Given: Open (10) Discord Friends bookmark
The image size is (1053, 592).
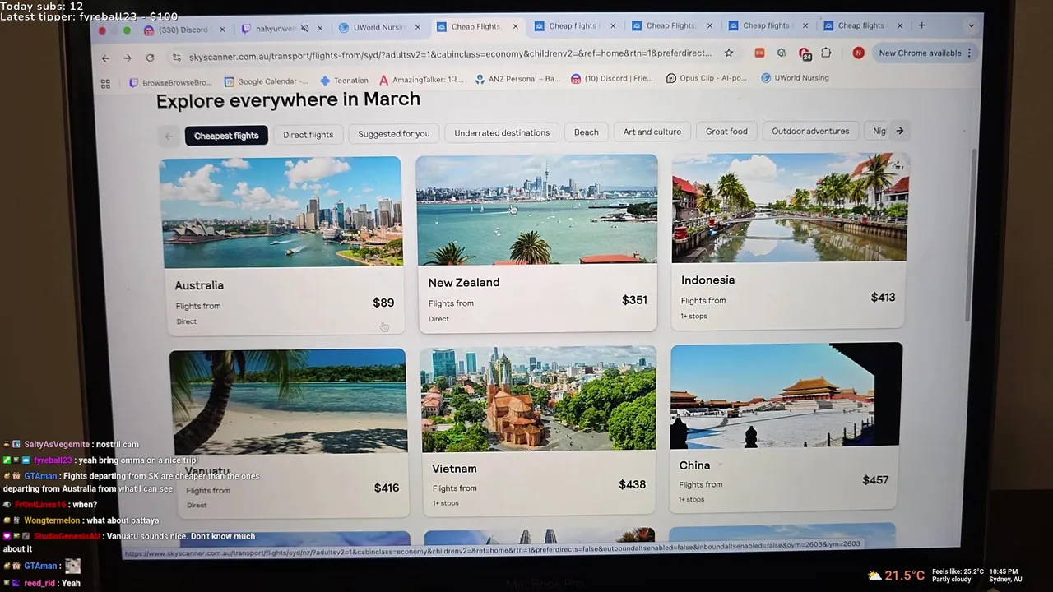Looking at the screenshot, I should point(611,78).
